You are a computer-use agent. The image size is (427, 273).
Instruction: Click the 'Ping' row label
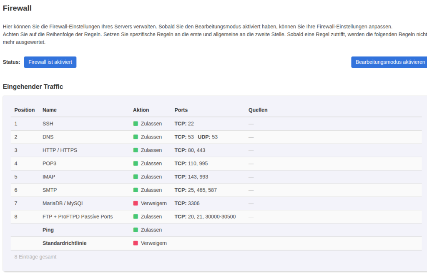(48, 230)
